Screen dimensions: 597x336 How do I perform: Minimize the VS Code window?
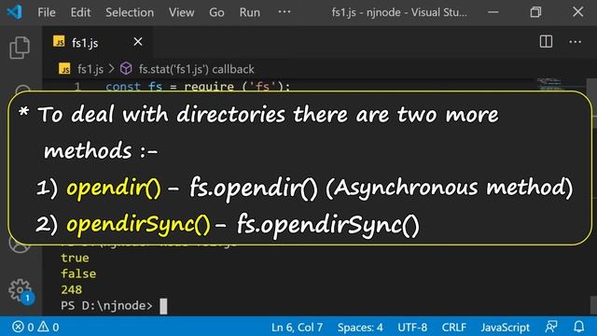(x=493, y=12)
